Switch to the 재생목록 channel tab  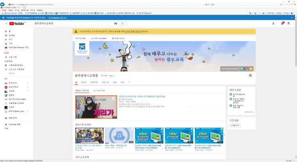pyautogui.click(x=94, y=82)
